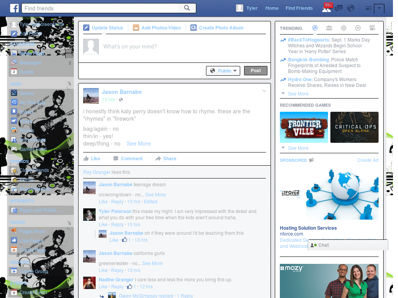The height and width of the screenshot is (298, 398).
Task: Switch to Create Photo Album tab
Action: point(217,28)
